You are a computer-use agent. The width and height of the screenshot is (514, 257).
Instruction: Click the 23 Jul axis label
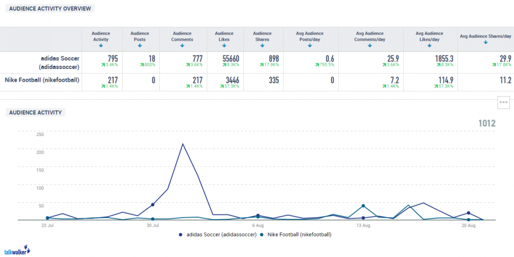pyautogui.click(x=47, y=225)
